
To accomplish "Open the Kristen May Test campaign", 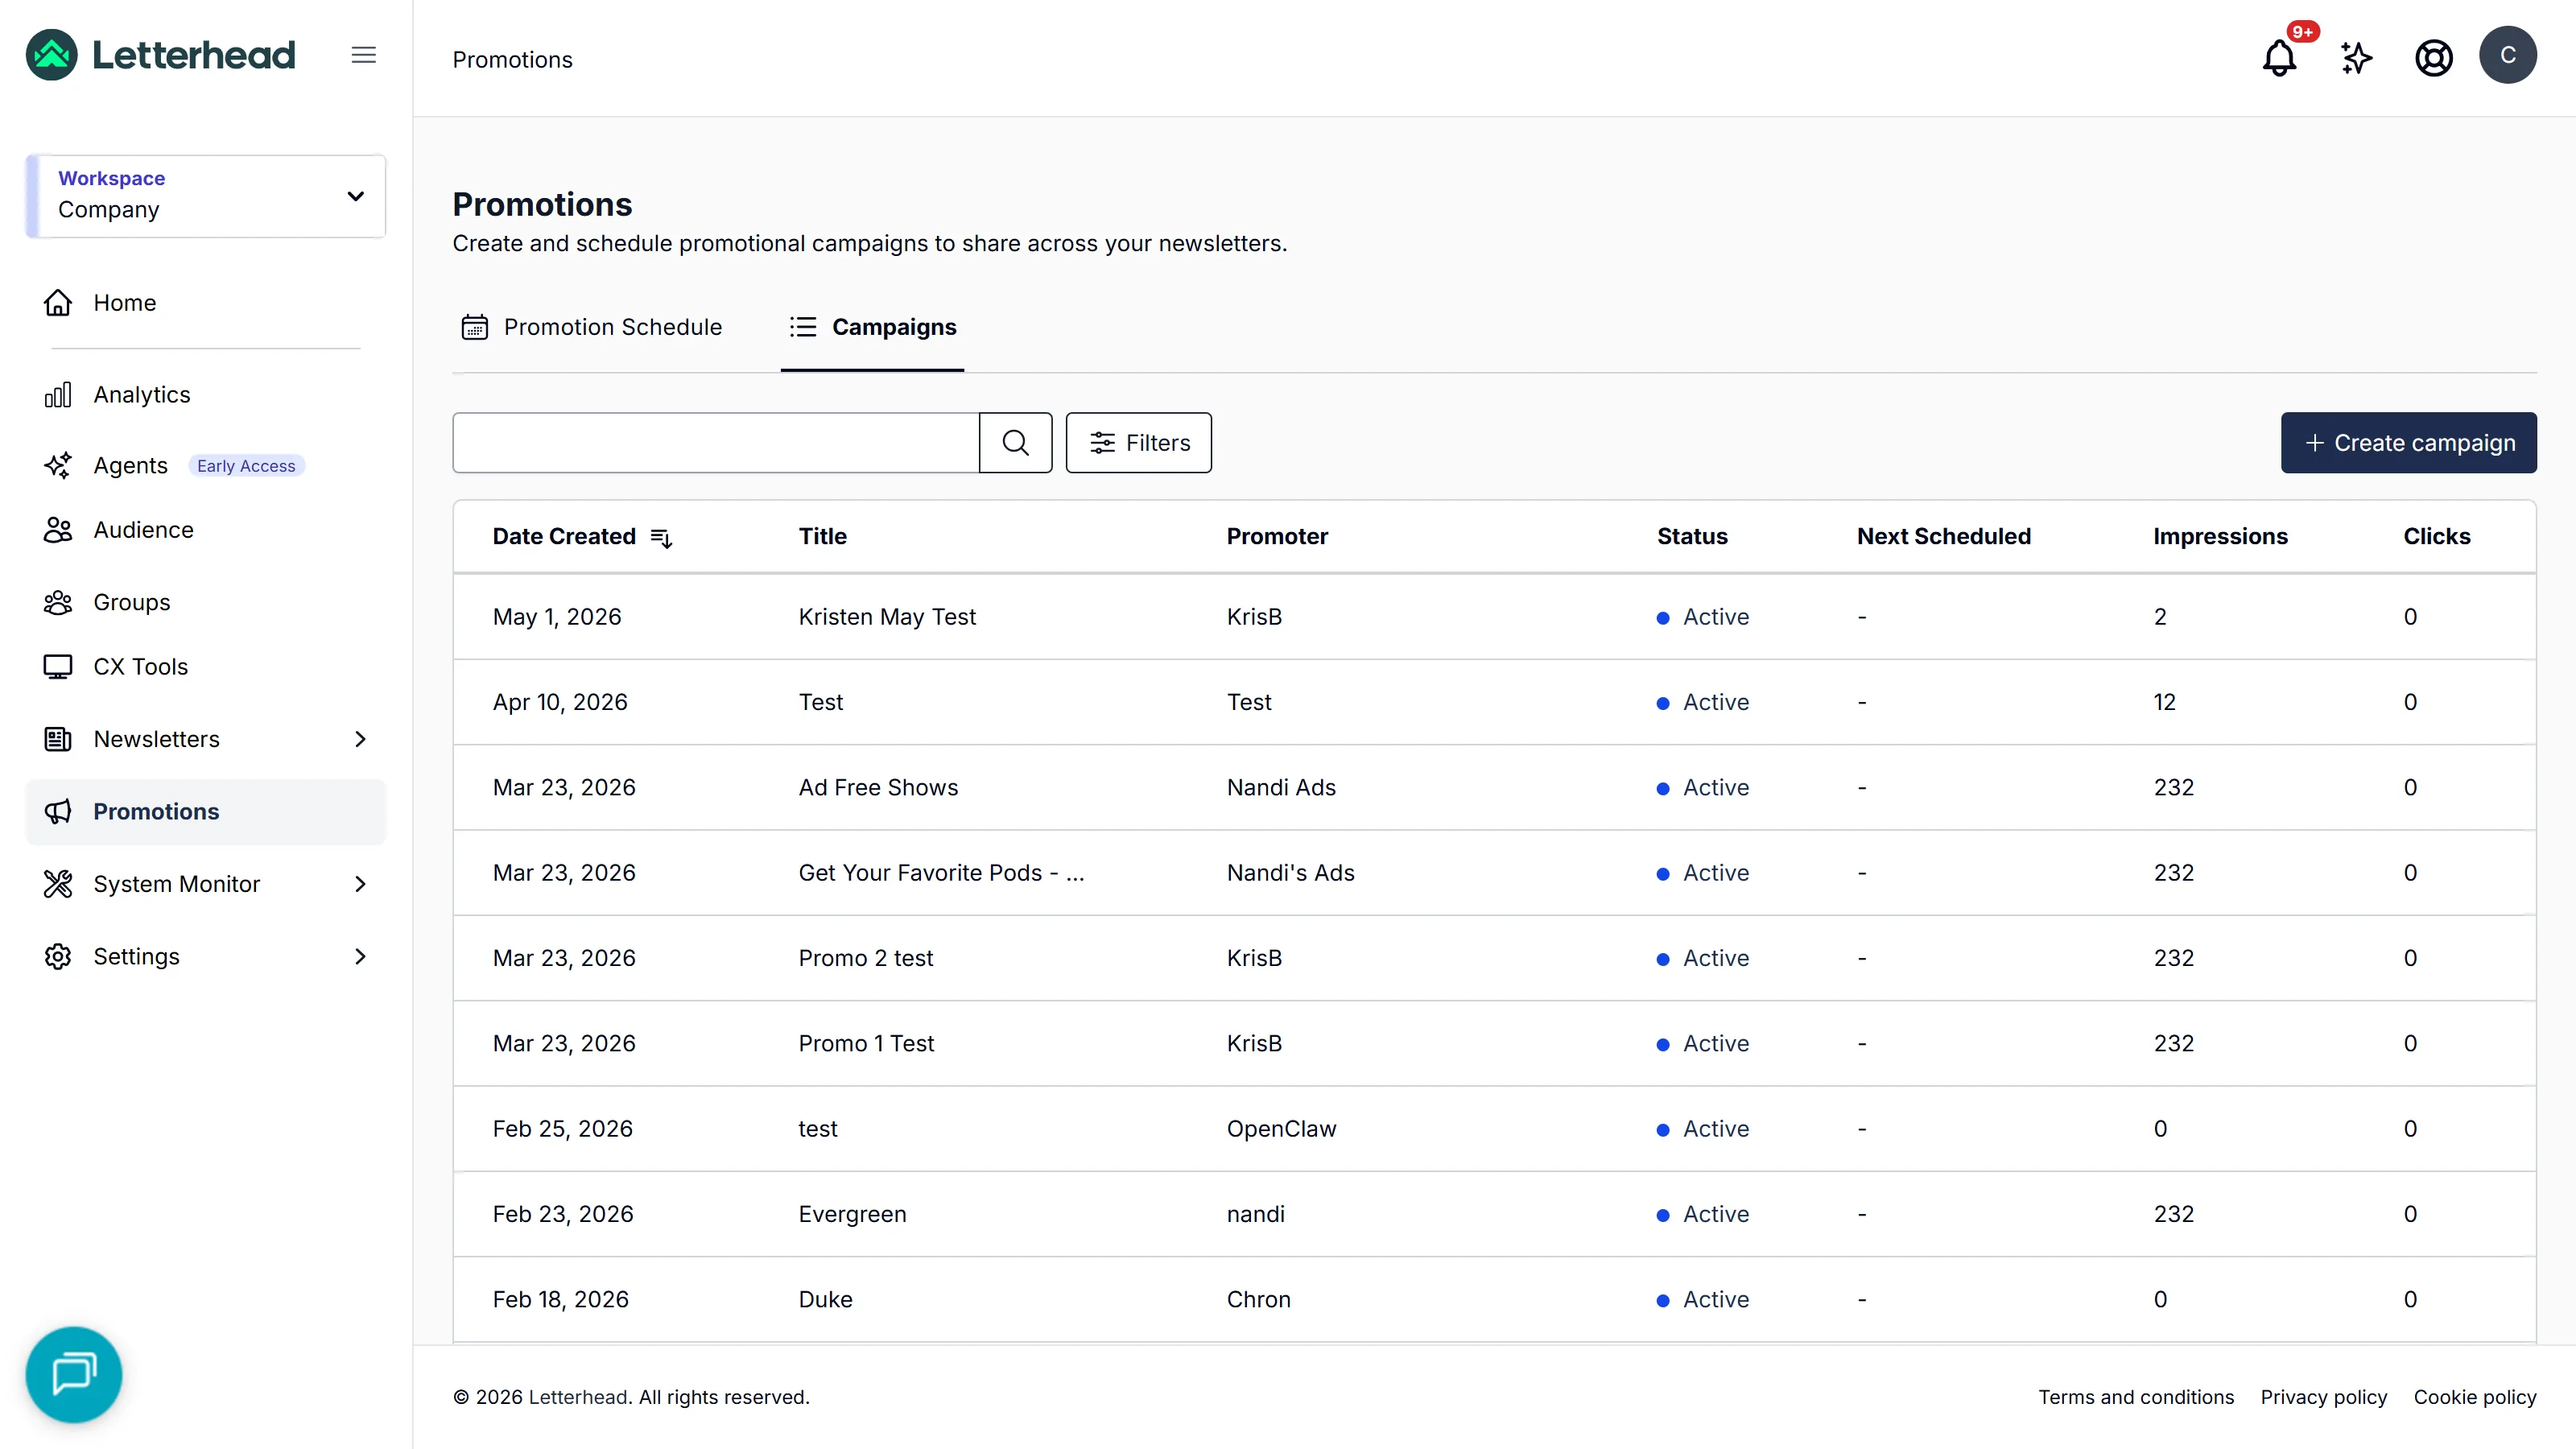I will tap(887, 616).
